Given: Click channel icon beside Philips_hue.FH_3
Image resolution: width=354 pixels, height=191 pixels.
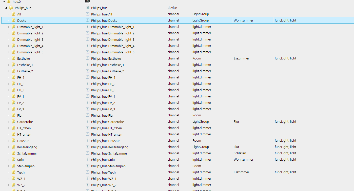Looking at the screenshot, I should point(88,90).
